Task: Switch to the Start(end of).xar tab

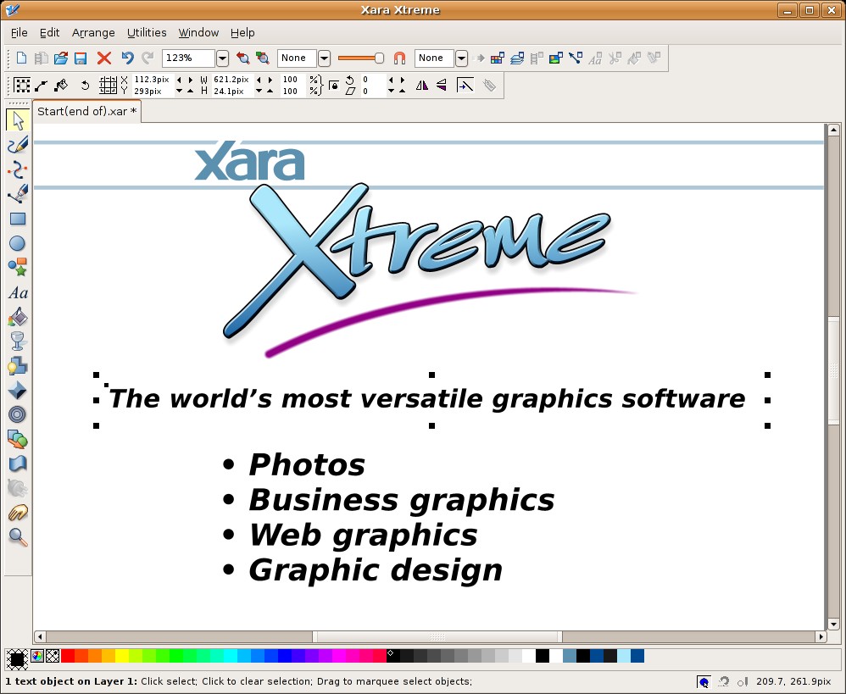Action: pyautogui.click(x=86, y=111)
